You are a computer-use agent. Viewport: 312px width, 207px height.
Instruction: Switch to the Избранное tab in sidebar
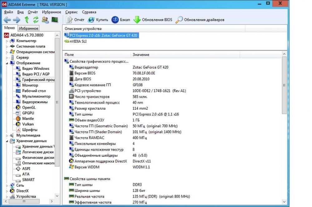point(28,28)
